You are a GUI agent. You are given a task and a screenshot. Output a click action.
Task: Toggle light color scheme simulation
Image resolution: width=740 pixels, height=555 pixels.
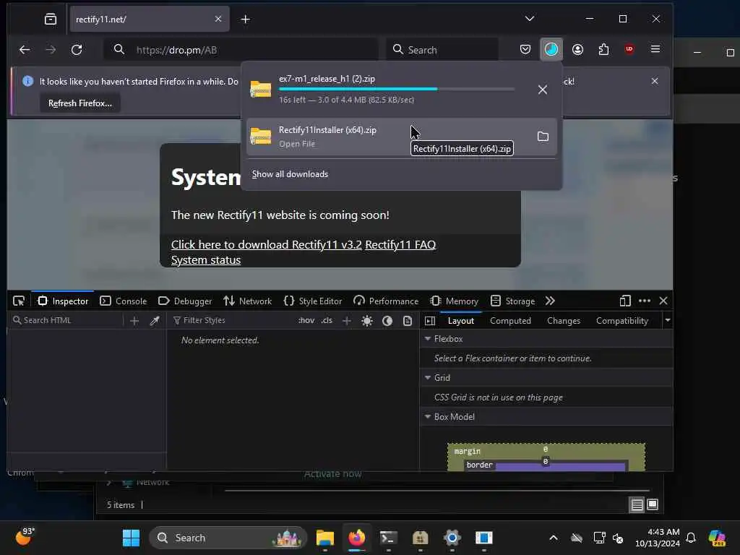pyautogui.click(x=366, y=321)
